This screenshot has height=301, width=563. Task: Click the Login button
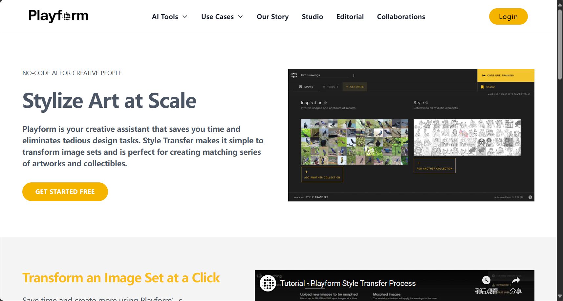(508, 16)
